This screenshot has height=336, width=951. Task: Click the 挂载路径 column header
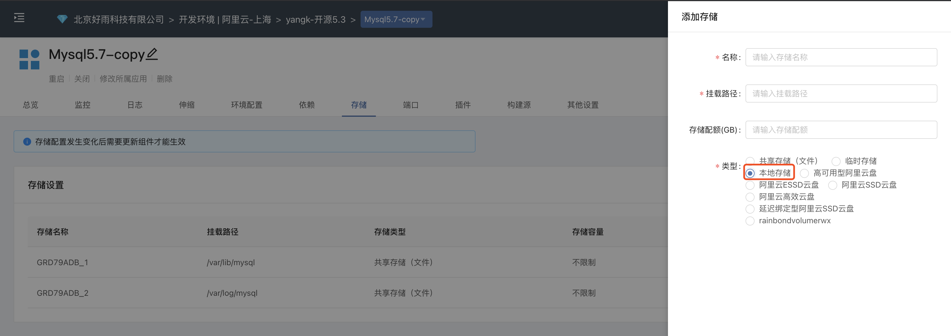coord(223,232)
